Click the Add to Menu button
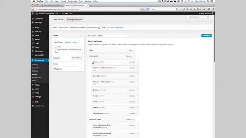Screen dimensions: 246x138 tap(76, 58)
